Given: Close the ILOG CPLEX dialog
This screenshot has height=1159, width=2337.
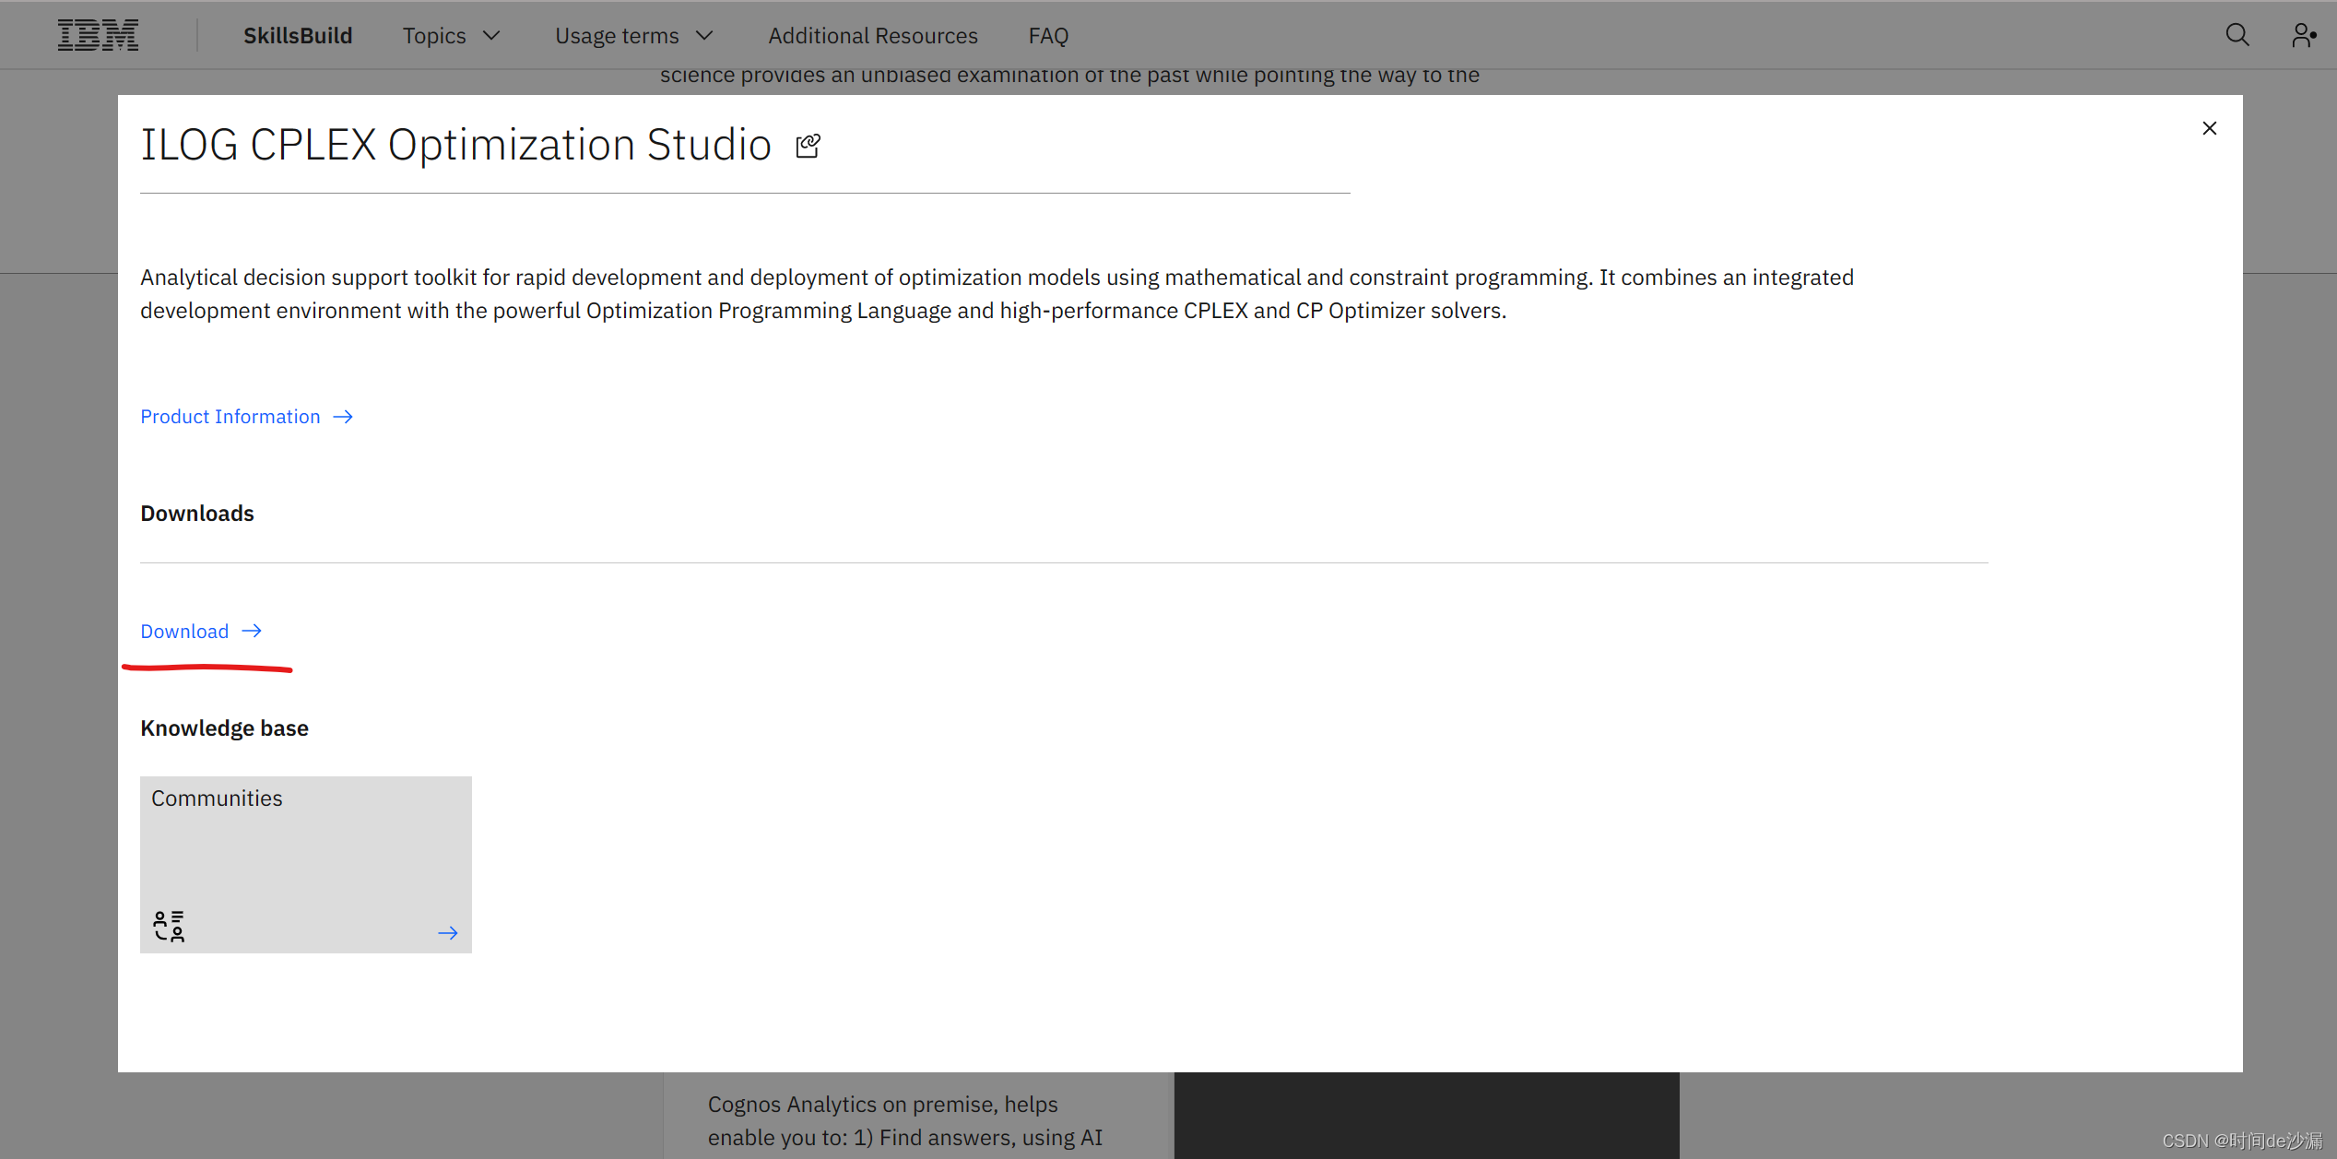Looking at the screenshot, I should (2210, 128).
